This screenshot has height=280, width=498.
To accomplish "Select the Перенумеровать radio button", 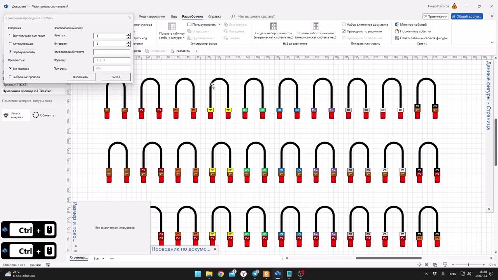I will tap(10, 52).
